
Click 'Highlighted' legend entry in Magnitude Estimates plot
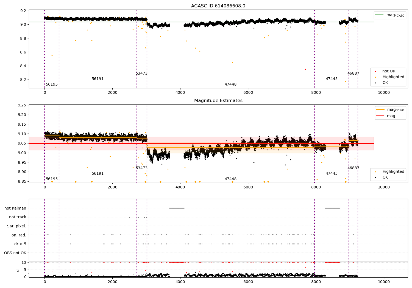click(x=389, y=172)
